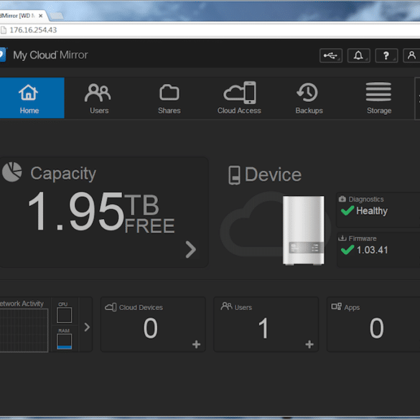Click the green Firmware checkmark
This screenshot has width=420, height=420.
click(x=347, y=250)
